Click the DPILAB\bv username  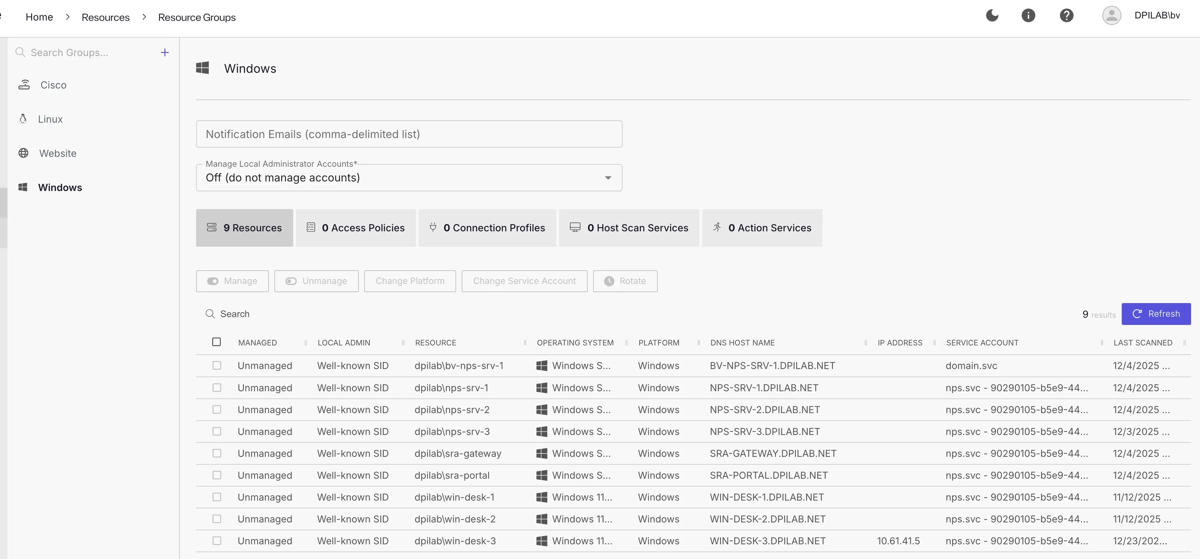(1157, 15)
